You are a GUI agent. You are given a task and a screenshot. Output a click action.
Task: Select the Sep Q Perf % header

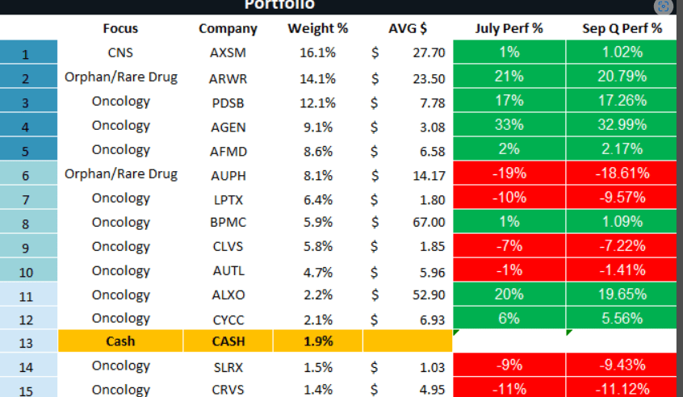click(x=622, y=28)
